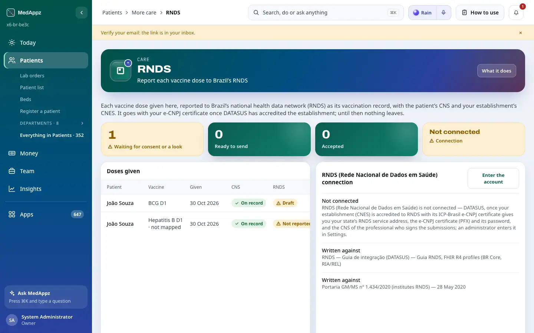Open Everything in Patients · 352
The height and width of the screenshot is (333, 534).
click(x=52, y=135)
